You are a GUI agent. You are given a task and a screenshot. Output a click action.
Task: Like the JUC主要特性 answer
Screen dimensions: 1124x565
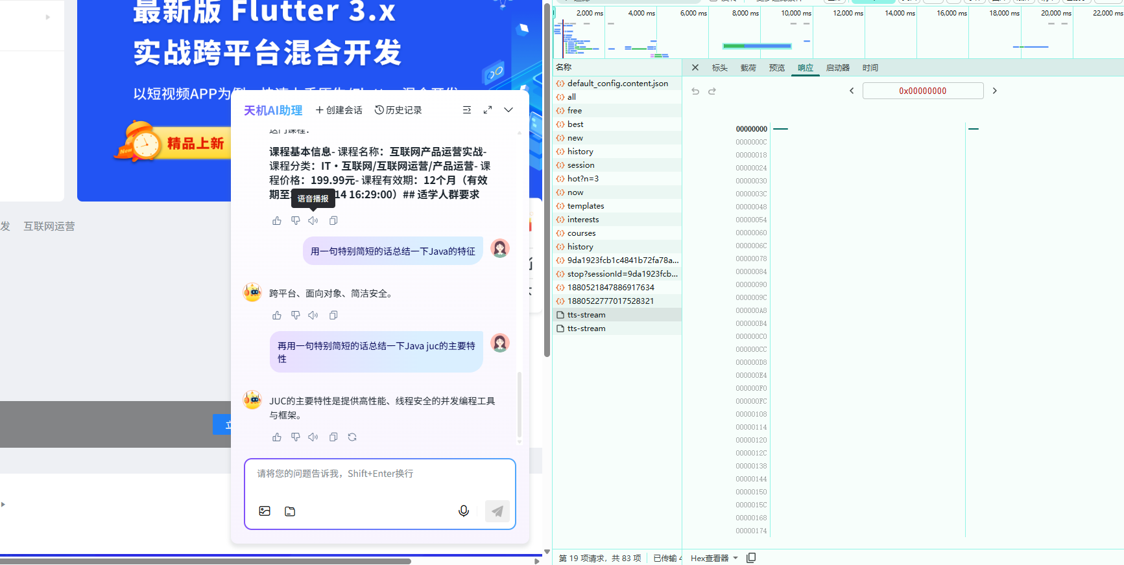[x=277, y=437]
